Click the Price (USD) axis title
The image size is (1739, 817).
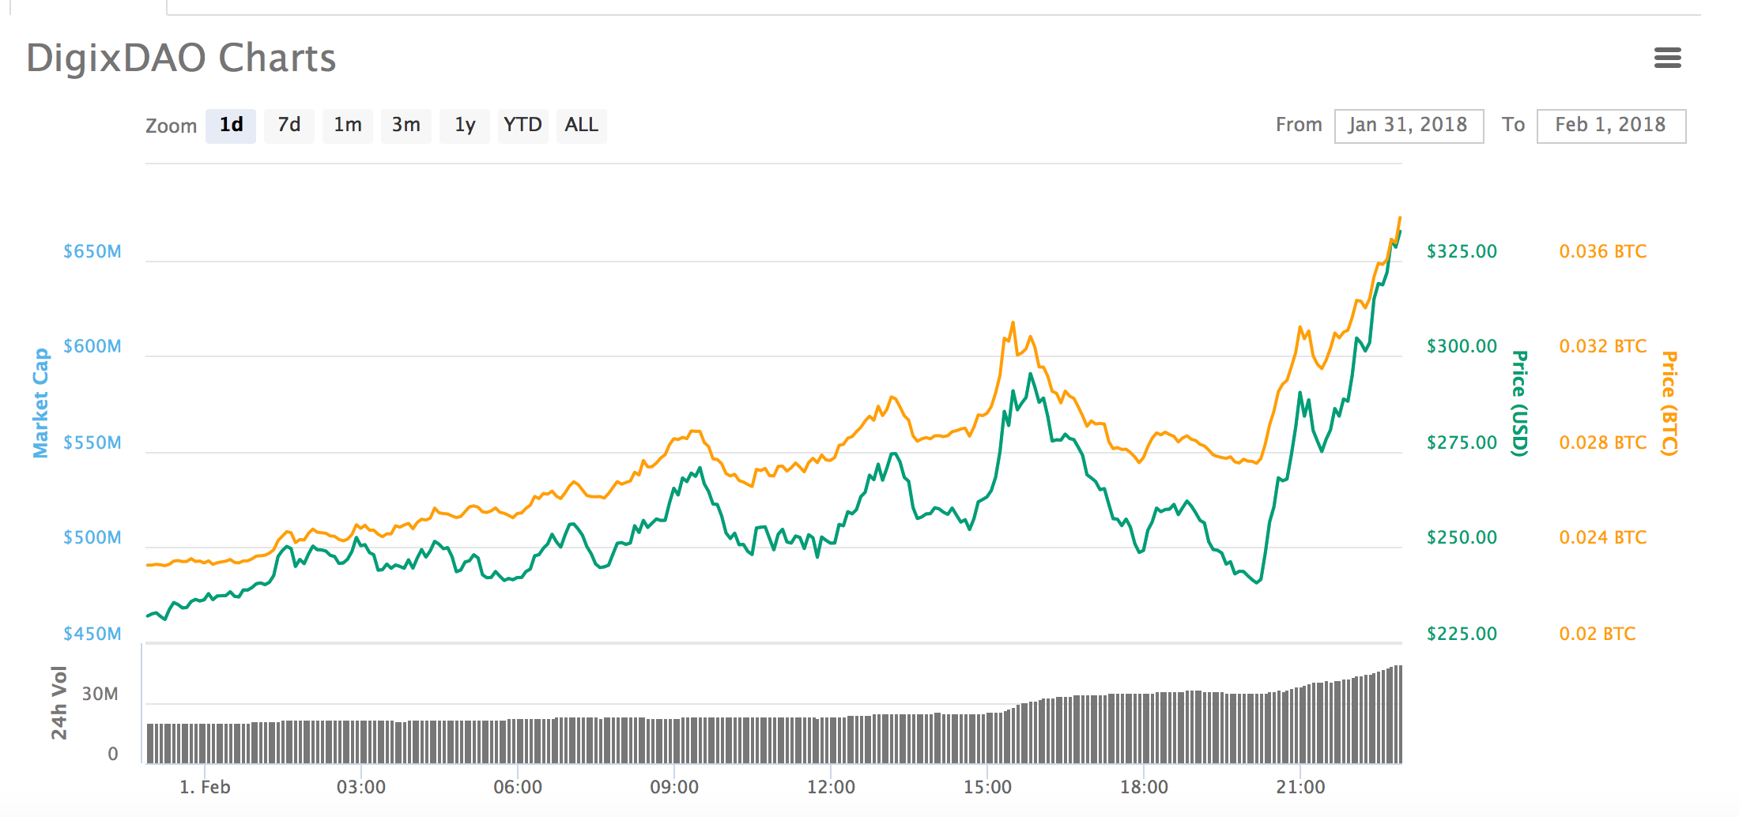pyautogui.click(x=1519, y=403)
